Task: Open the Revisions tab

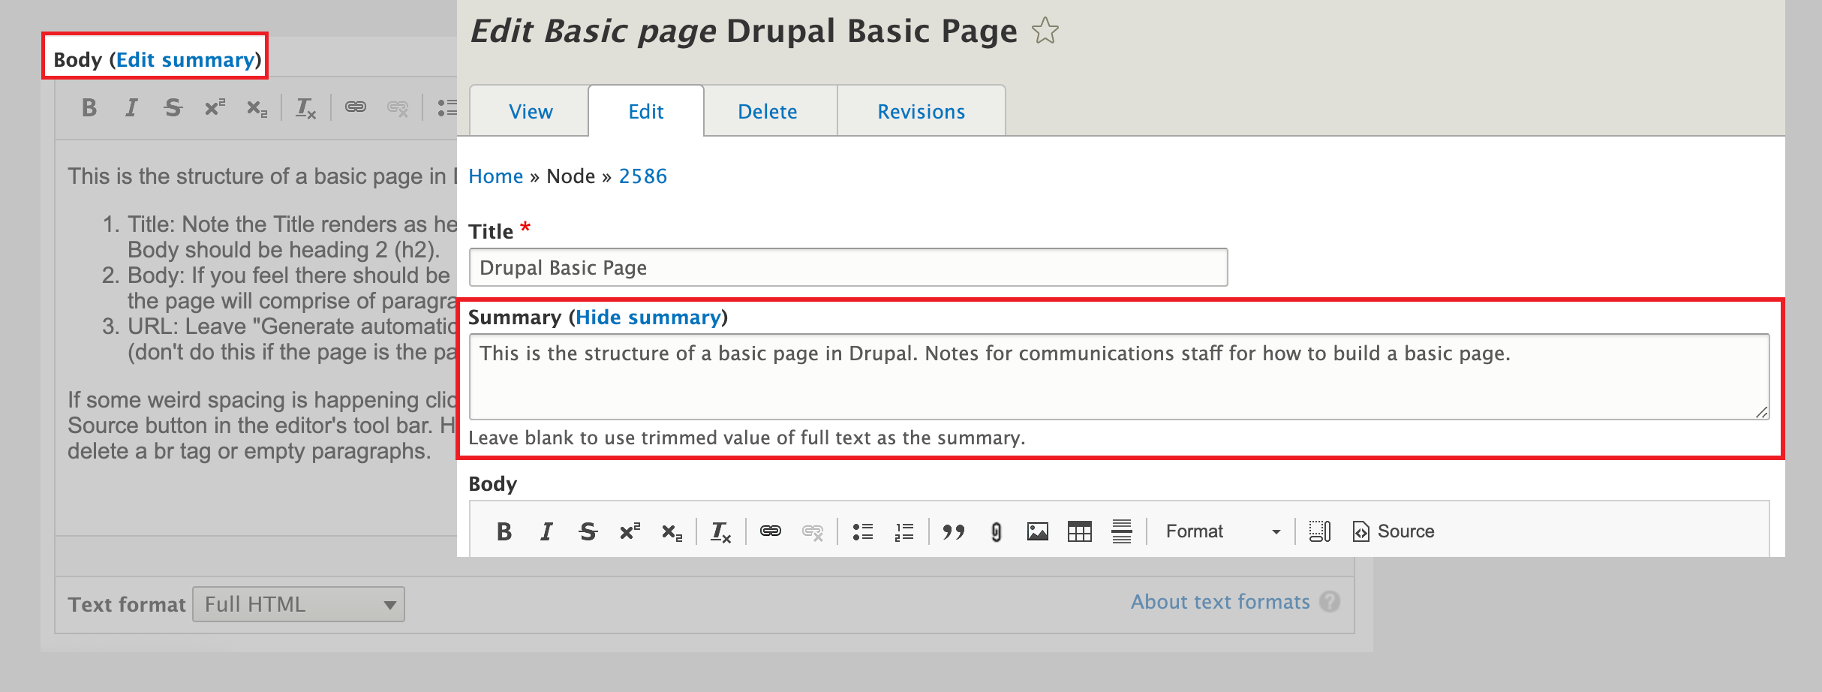Action: 921,111
